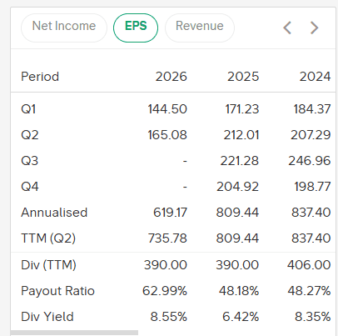Click the Annualised row label
The height and width of the screenshot is (336, 338).
click(54, 213)
